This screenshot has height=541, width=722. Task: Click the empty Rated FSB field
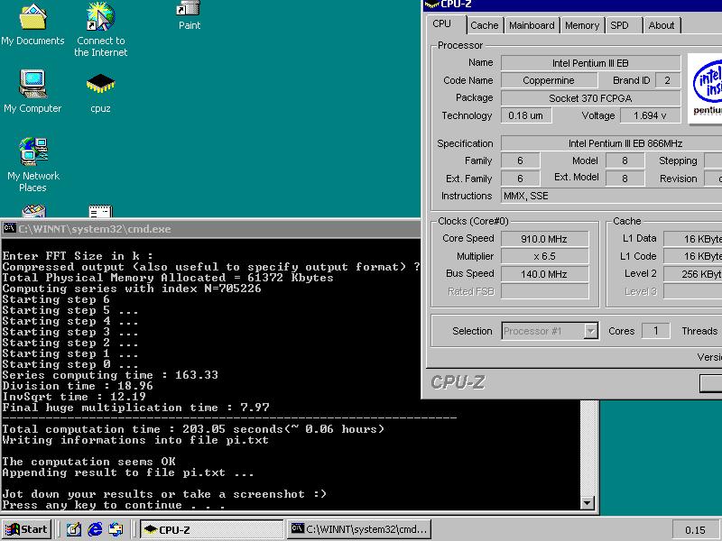pos(544,291)
